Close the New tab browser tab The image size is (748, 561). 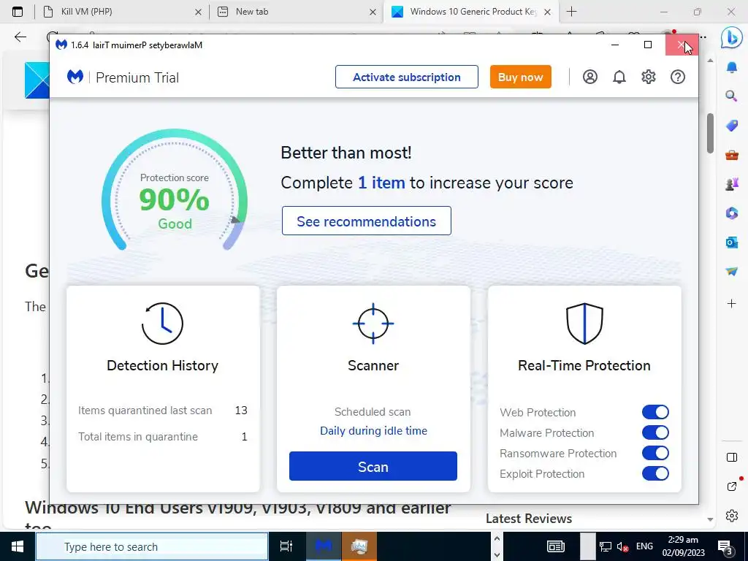coord(373,12)
